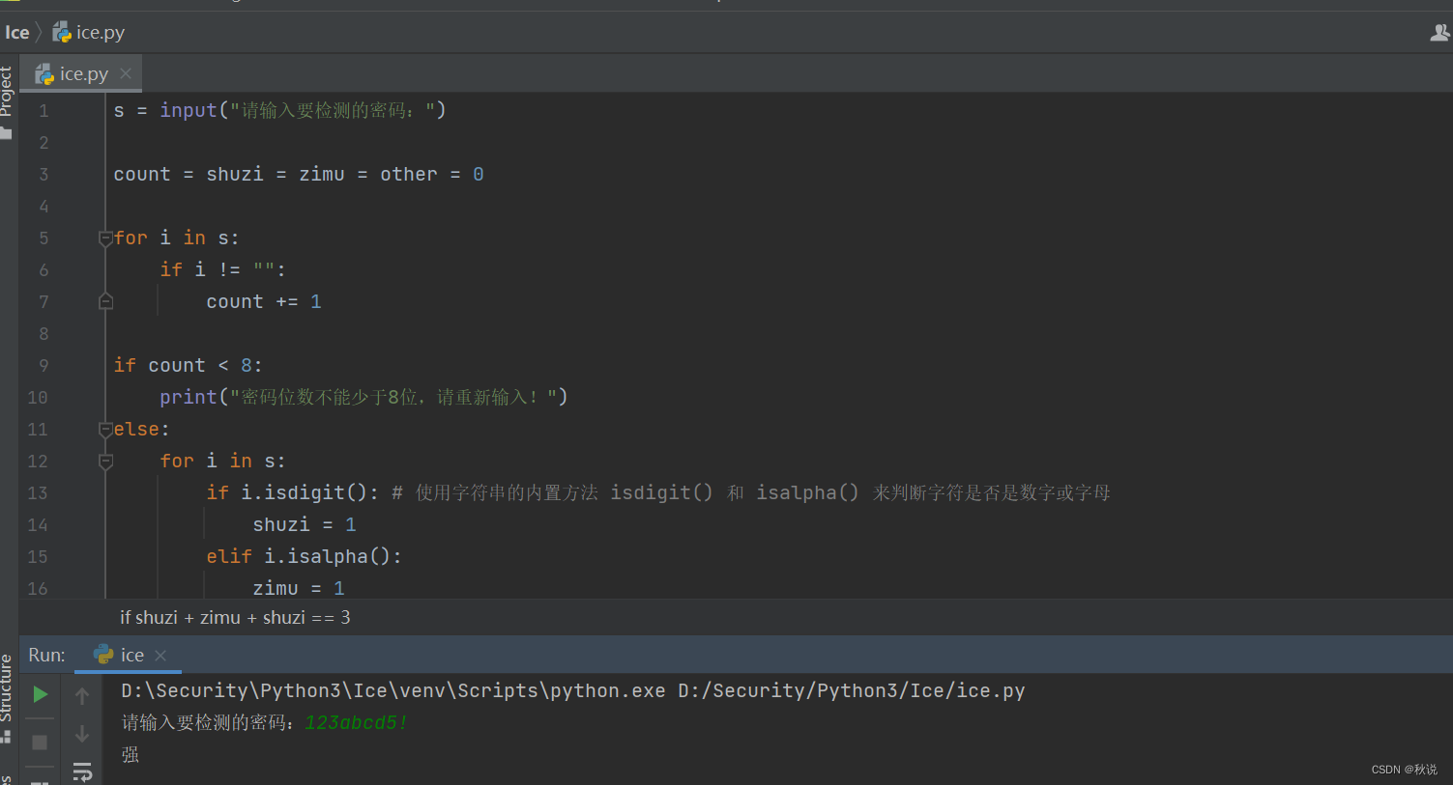Close the ice run tab
The width and height of the screenshot is (1453, 785).
[x=160, y=656]
